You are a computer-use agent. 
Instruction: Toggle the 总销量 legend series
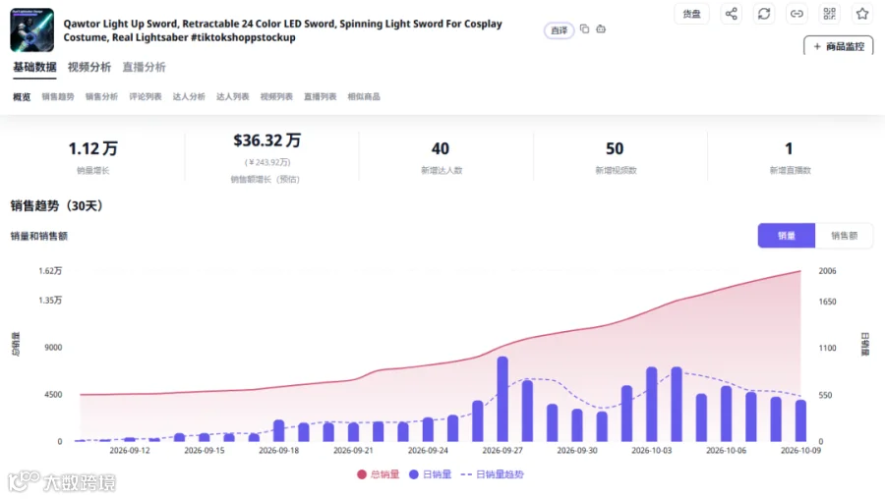(x=379, y=474)
